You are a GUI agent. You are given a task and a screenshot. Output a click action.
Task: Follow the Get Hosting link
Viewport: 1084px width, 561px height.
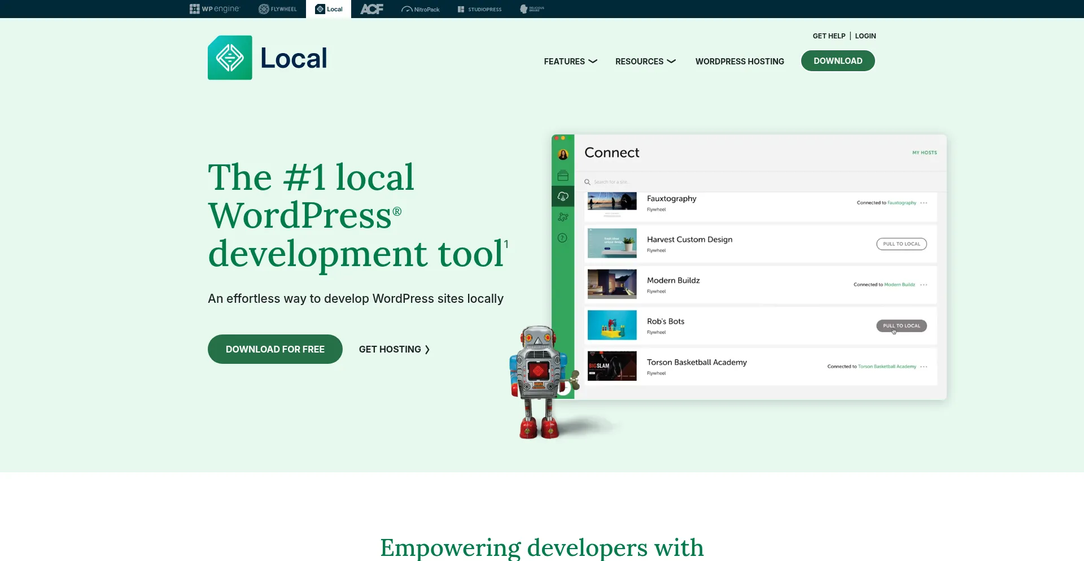(394, 349)
